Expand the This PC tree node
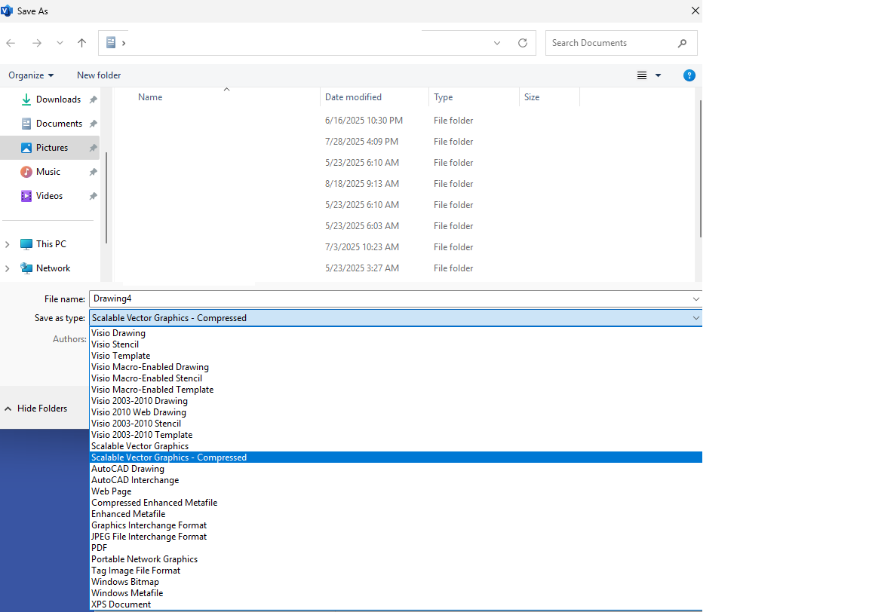Viewport: 869px width, 612px height. click(8, 244)
